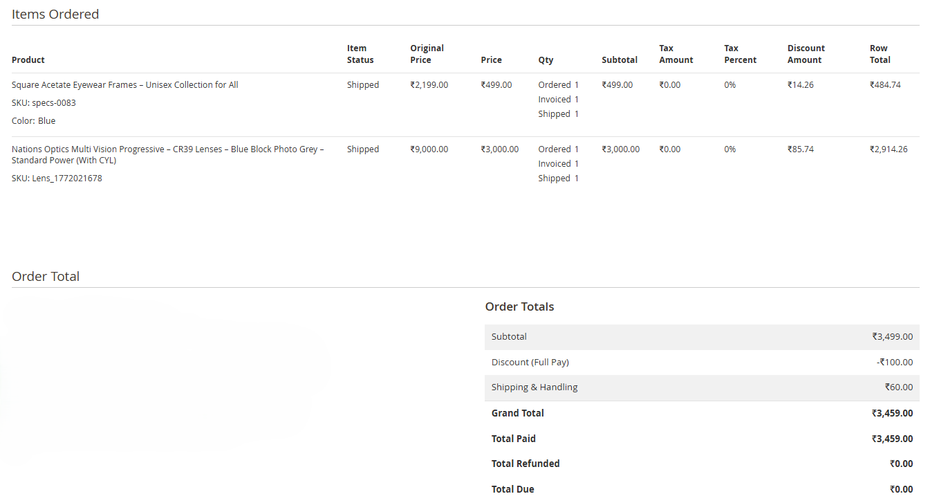Click the Total Due label
The image size is (930, 503).
coord(512,489)
